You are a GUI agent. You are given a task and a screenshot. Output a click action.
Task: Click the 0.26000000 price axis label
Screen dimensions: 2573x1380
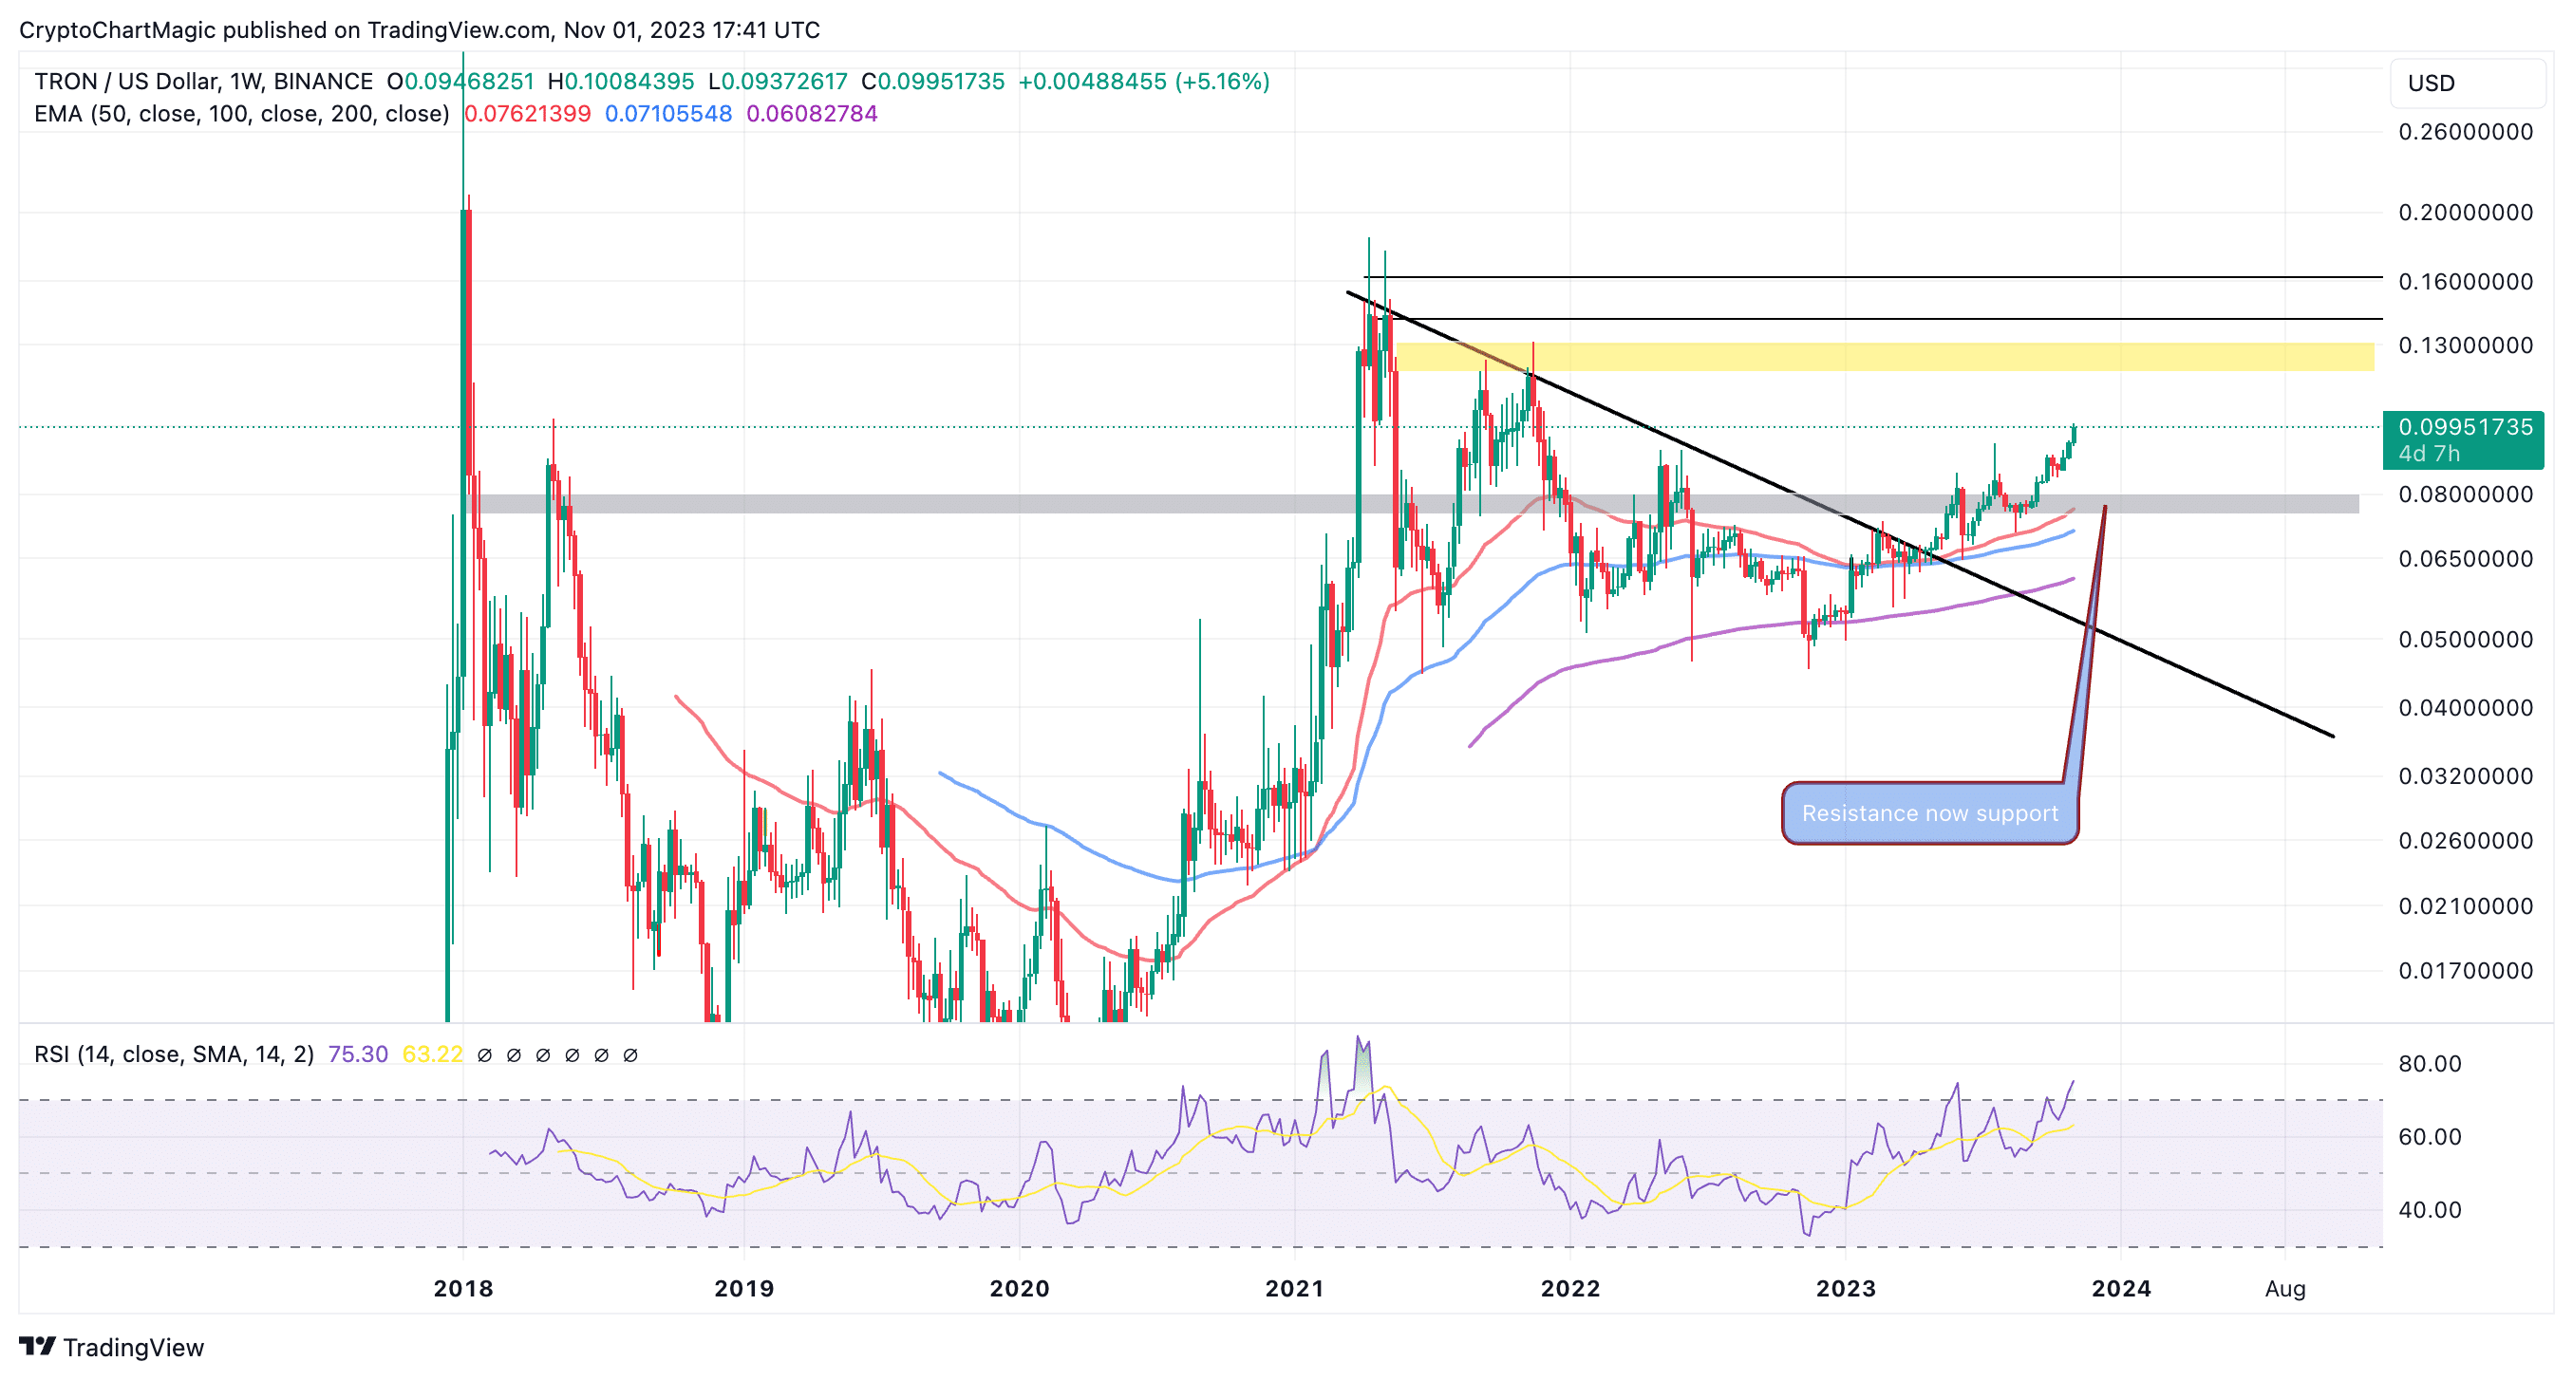2465,132
